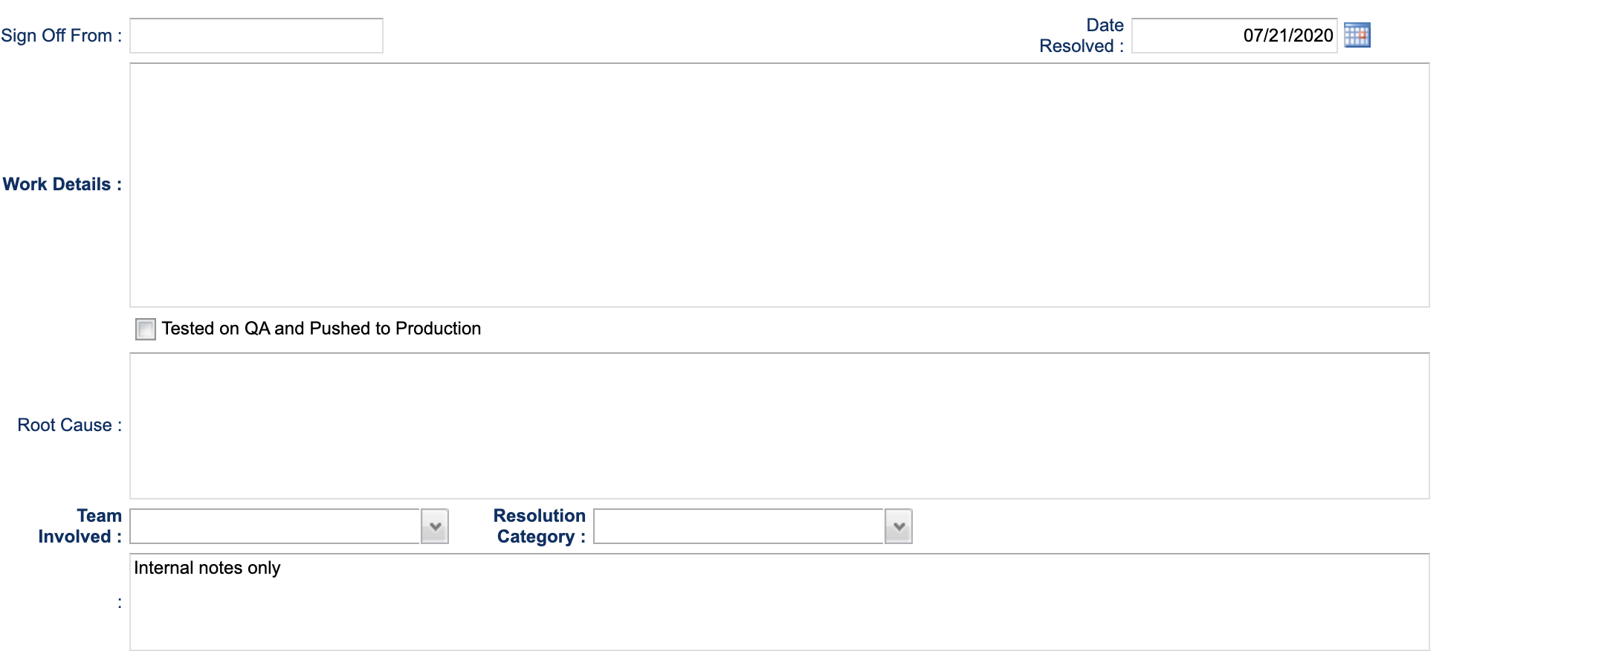Image resolution: width=1613 pixels, height=660 pixels.
Task: Click the Date Resolved field showing 07/21/2020
Action: coord(1234,36)
